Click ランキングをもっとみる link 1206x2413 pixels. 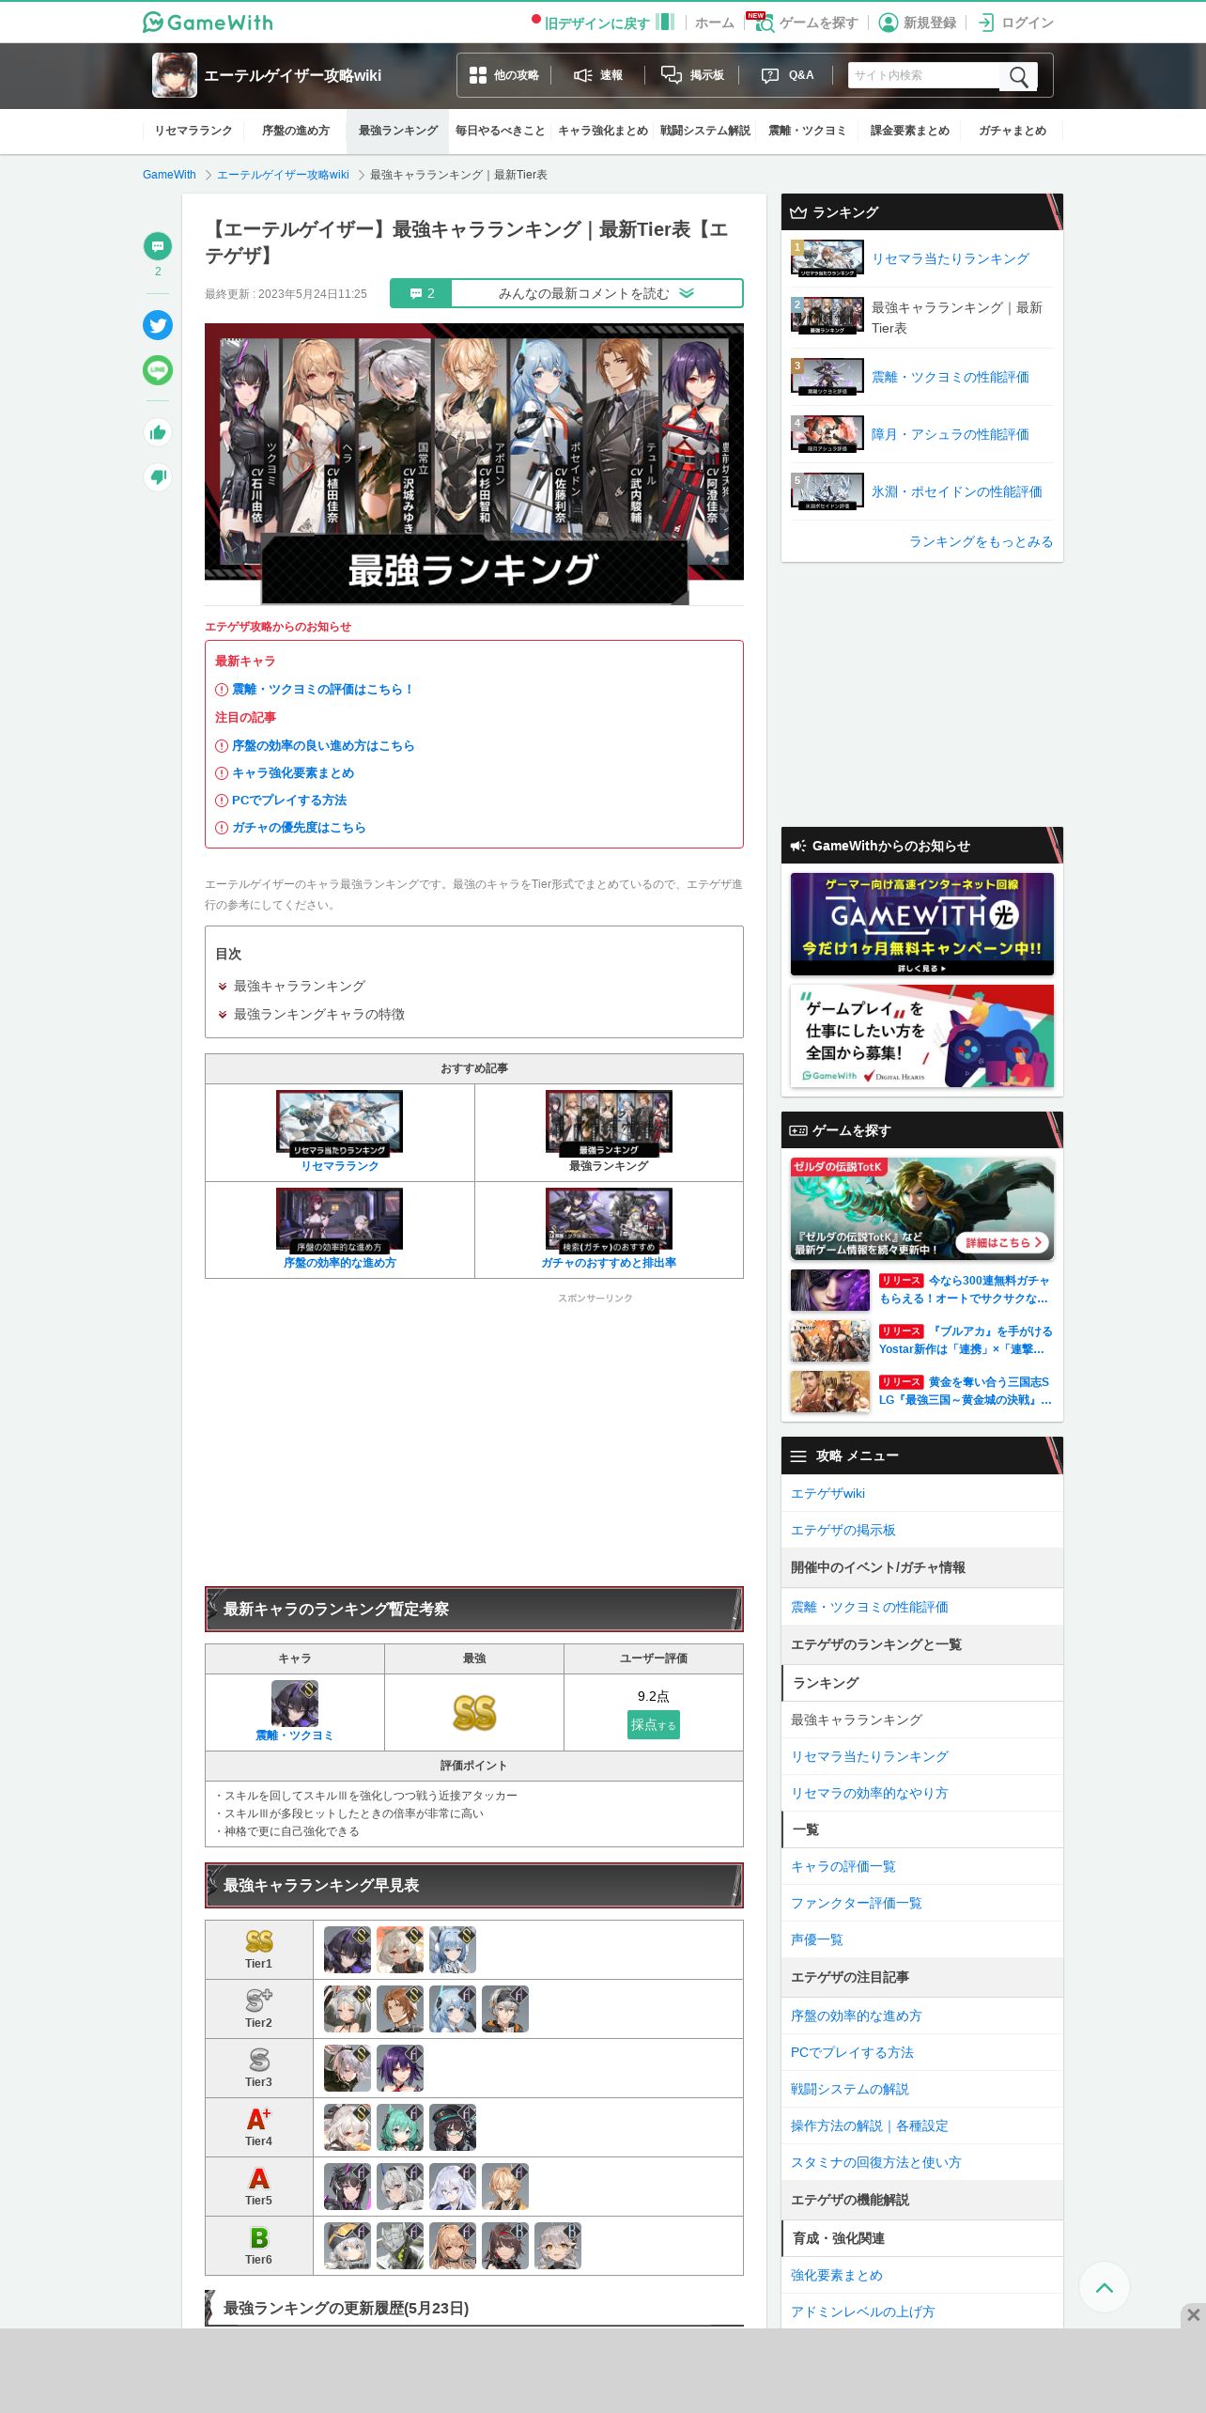(981, 541)
